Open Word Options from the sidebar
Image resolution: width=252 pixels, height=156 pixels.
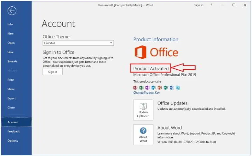click(x=13, y=141)
